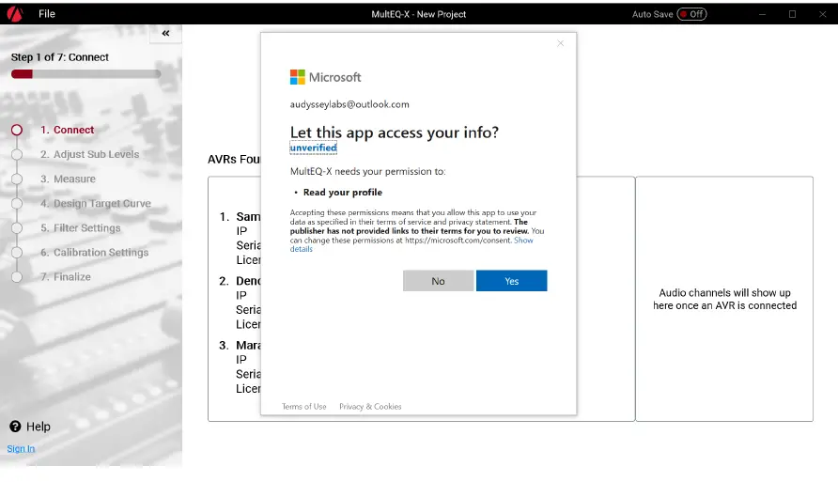Viewport: 838px width, 482px height.
Task: Maximize the MultEQ-X window
Action: pos(793,14)
